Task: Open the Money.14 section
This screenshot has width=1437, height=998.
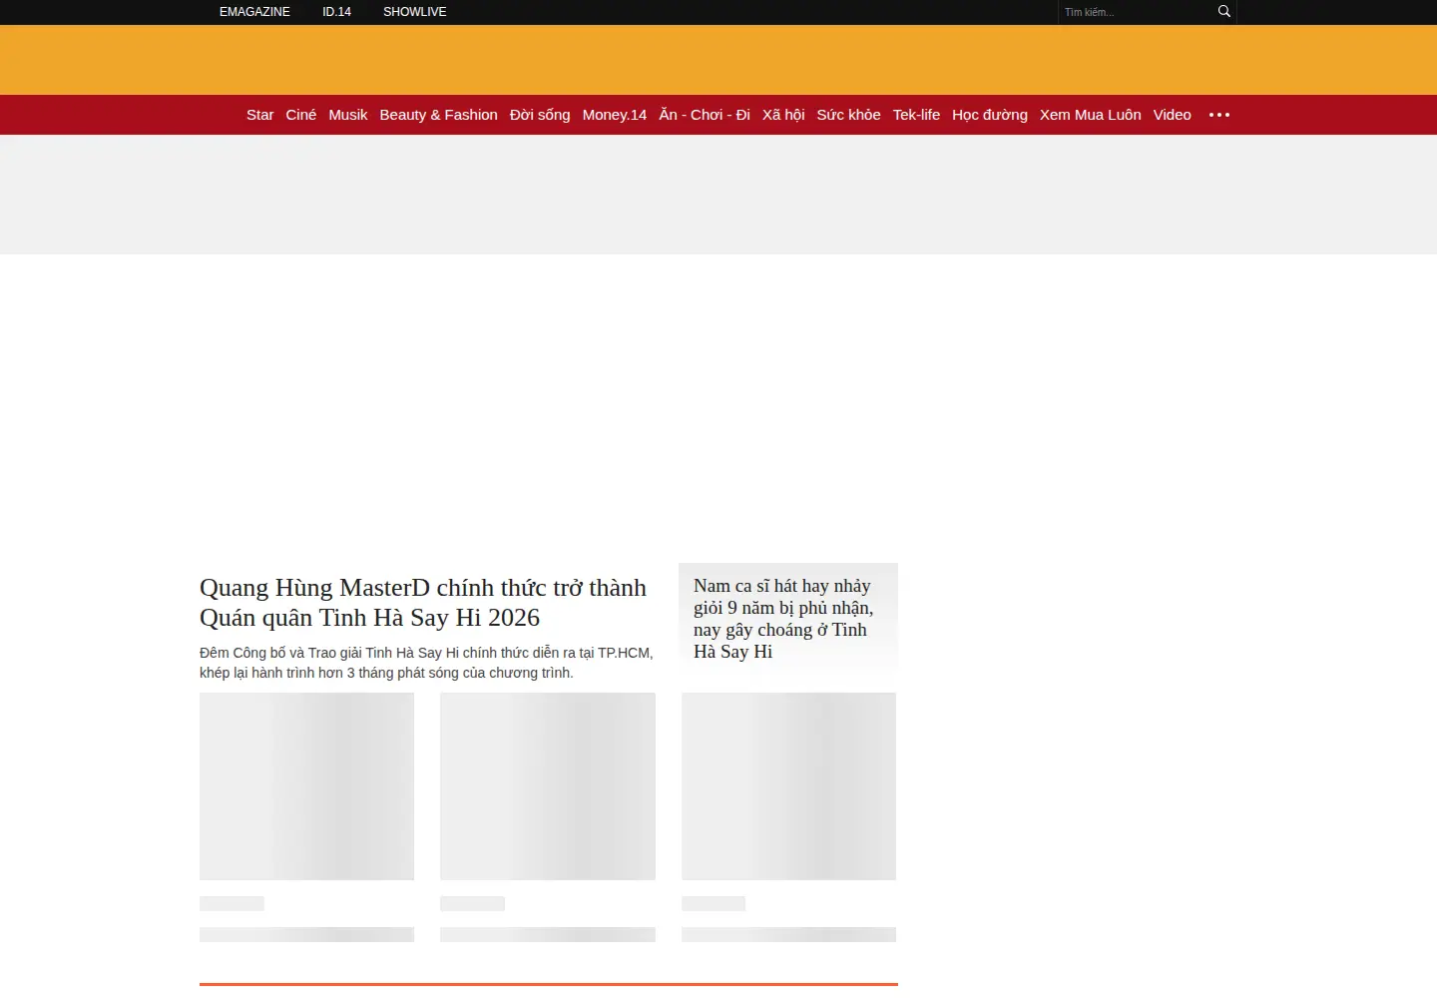Action: coord(615,115)
